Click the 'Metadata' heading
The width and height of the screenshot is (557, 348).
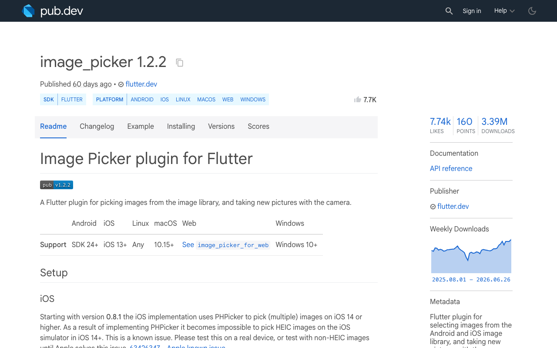(x=445, y=302)
